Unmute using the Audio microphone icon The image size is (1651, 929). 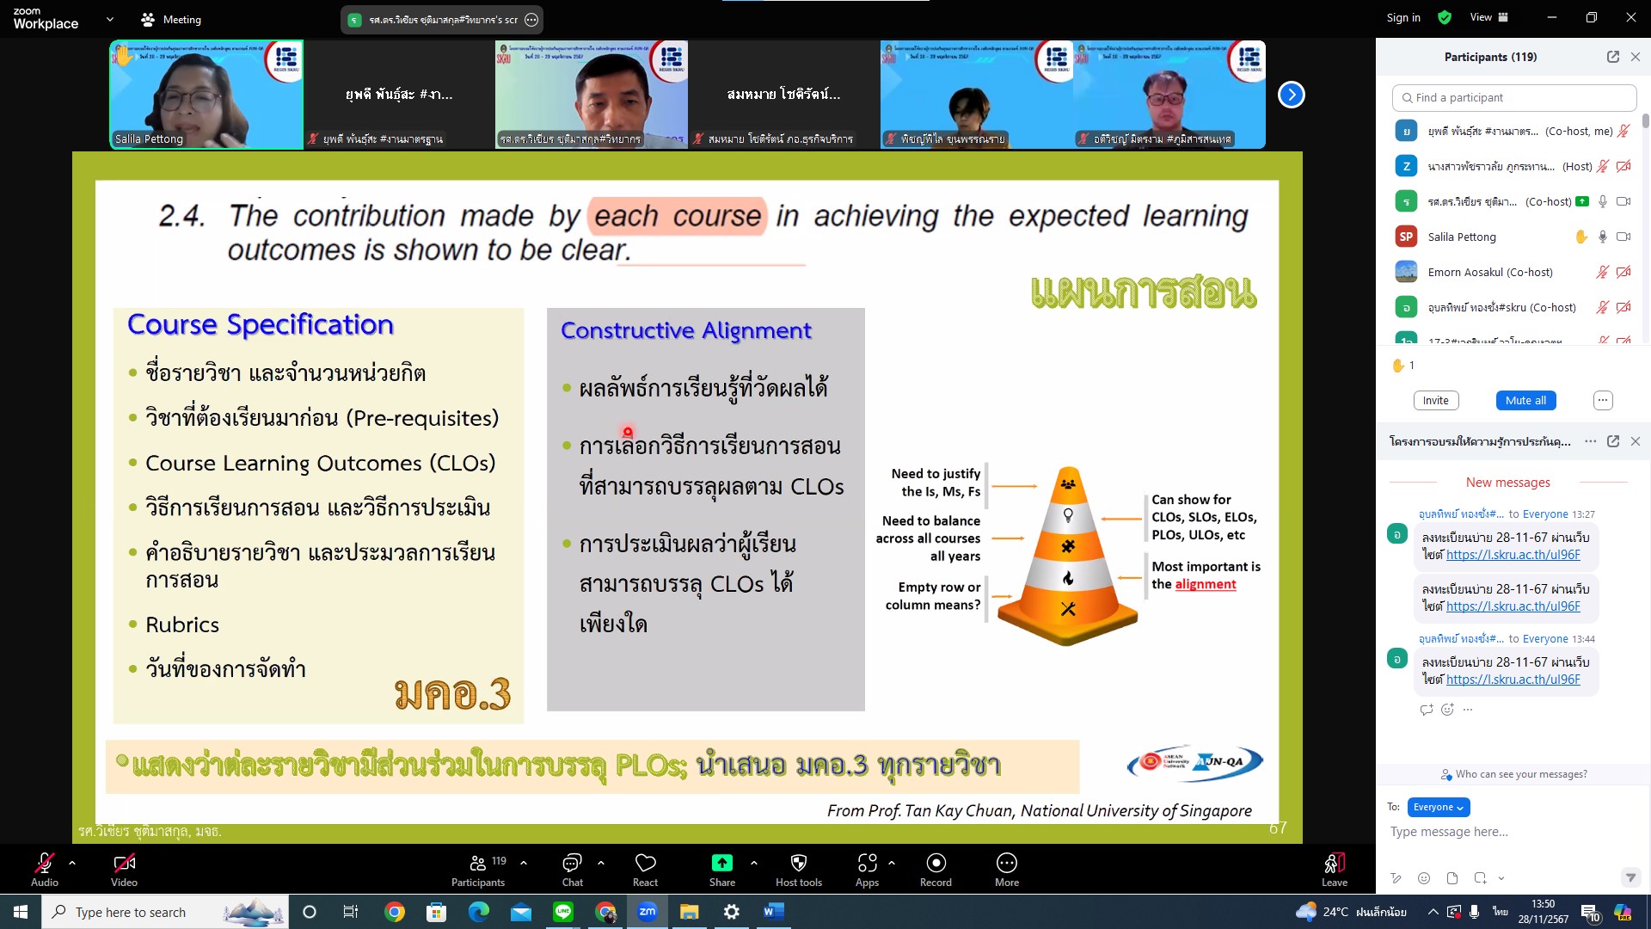pos(44,863)
